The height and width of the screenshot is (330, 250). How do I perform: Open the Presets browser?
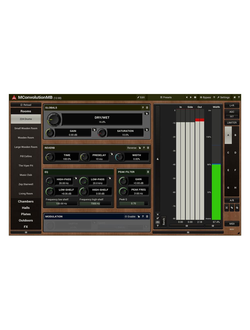pyautogui.click(x=166, y=97)
